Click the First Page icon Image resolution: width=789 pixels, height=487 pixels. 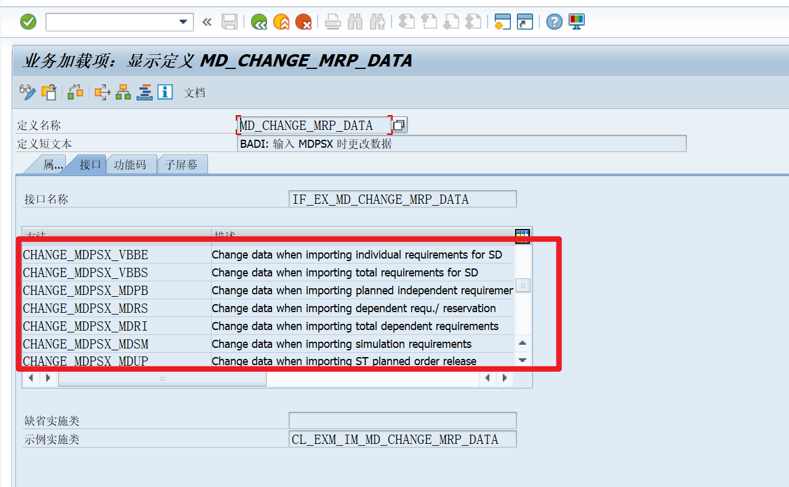(x=407, y=22)
